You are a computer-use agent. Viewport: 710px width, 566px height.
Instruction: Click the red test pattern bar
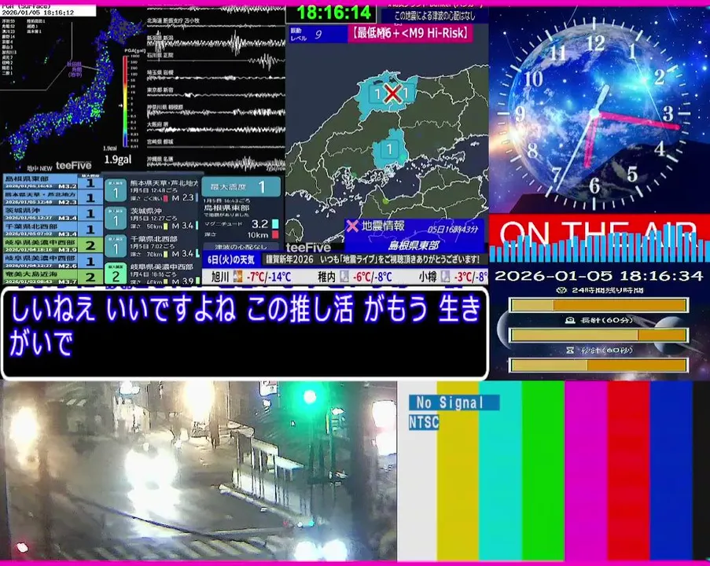coord(628,471)
